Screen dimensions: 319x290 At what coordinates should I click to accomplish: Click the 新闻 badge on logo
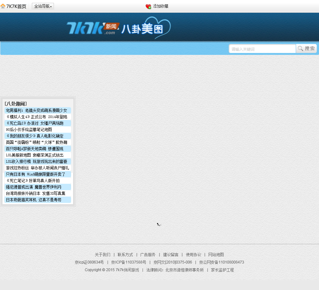pyautogui.click(x=111, y=26)
